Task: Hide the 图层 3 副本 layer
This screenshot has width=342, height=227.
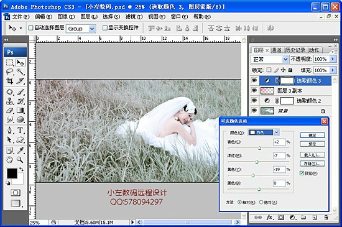Action: point(254,90)
